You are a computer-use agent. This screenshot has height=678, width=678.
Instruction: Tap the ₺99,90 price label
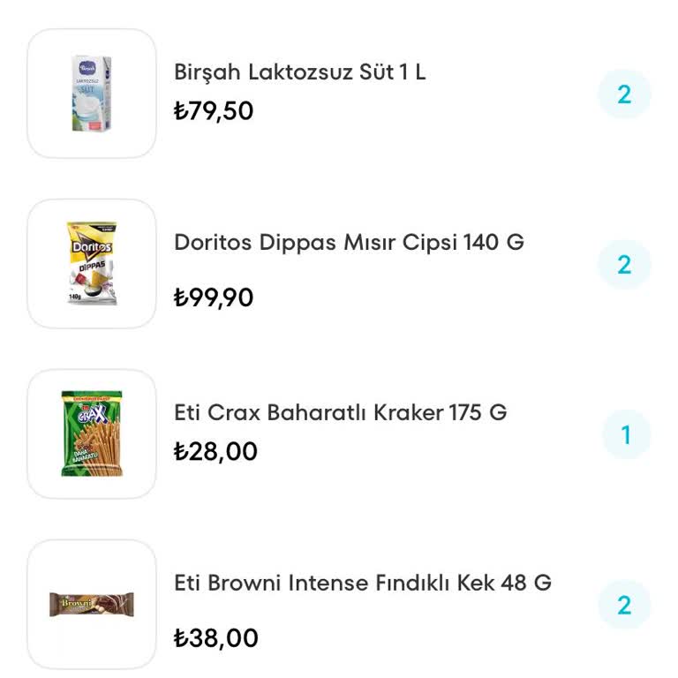[x=214, y=298]
